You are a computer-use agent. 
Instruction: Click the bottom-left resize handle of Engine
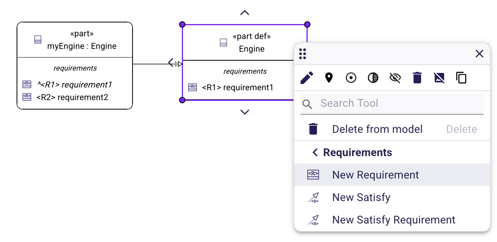(182, 100)
